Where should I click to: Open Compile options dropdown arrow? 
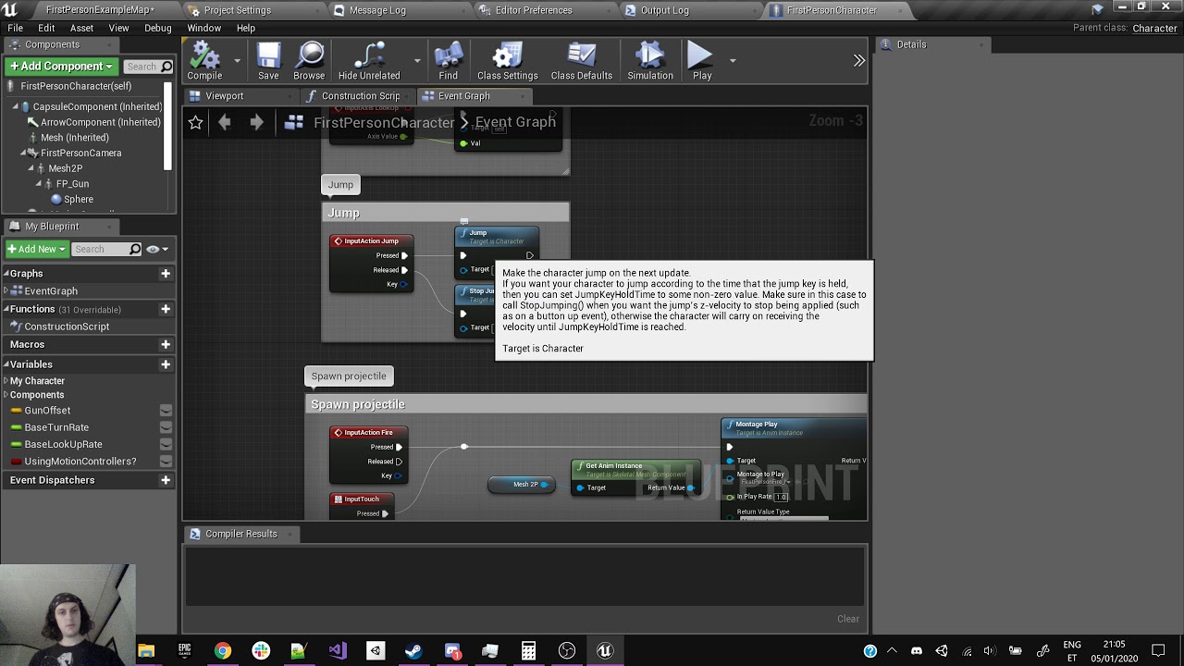point(237,61)
